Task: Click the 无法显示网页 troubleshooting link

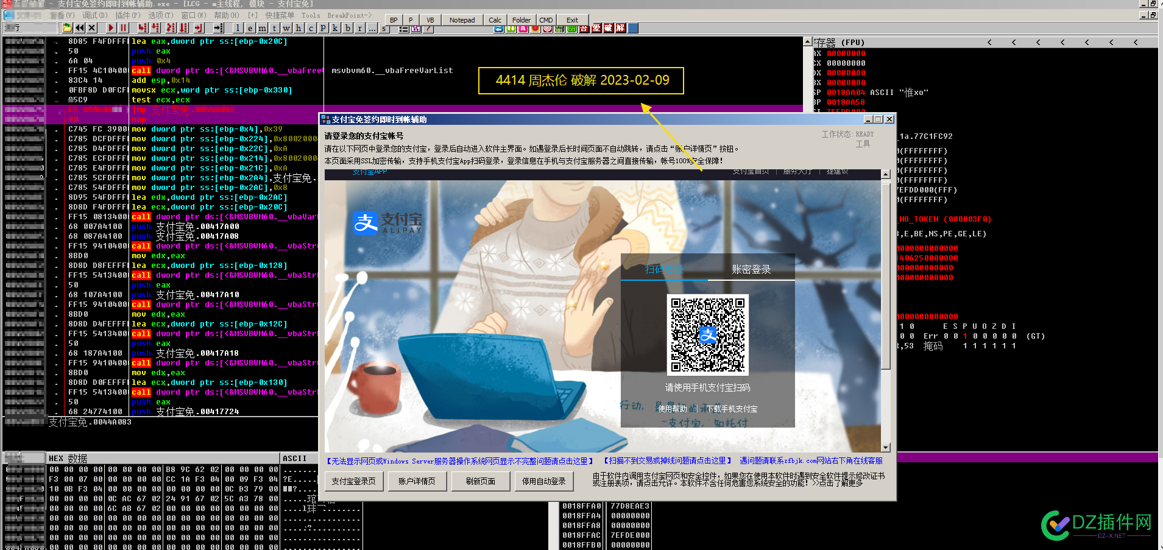Action: point(460,461)
